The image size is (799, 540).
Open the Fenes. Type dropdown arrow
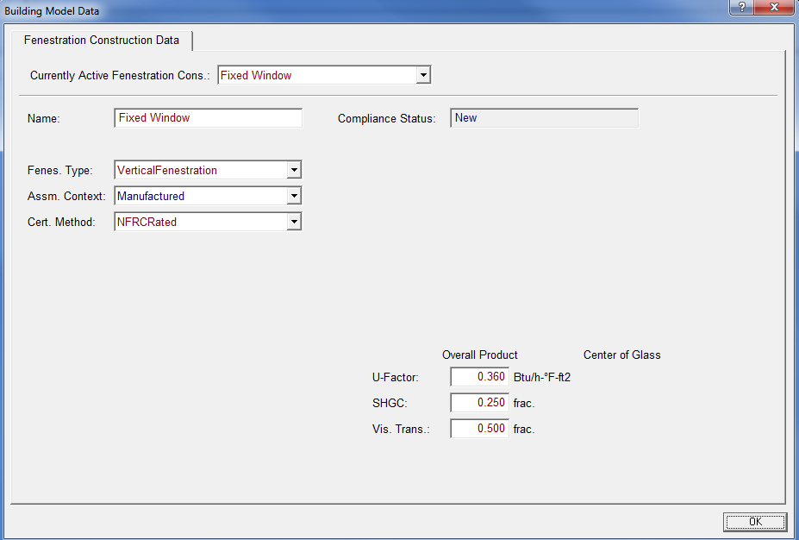click(x=294, y=171)
